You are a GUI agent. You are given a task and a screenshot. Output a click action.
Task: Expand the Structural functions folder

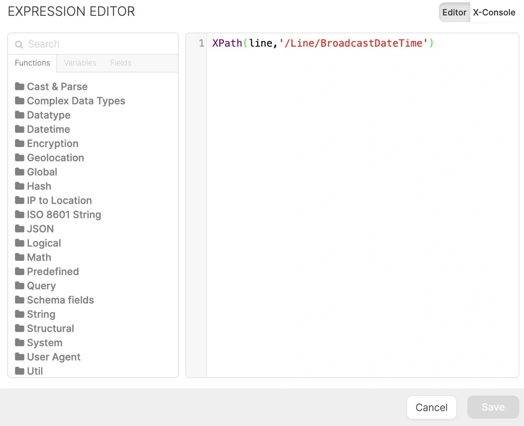[x=45, y=328]
